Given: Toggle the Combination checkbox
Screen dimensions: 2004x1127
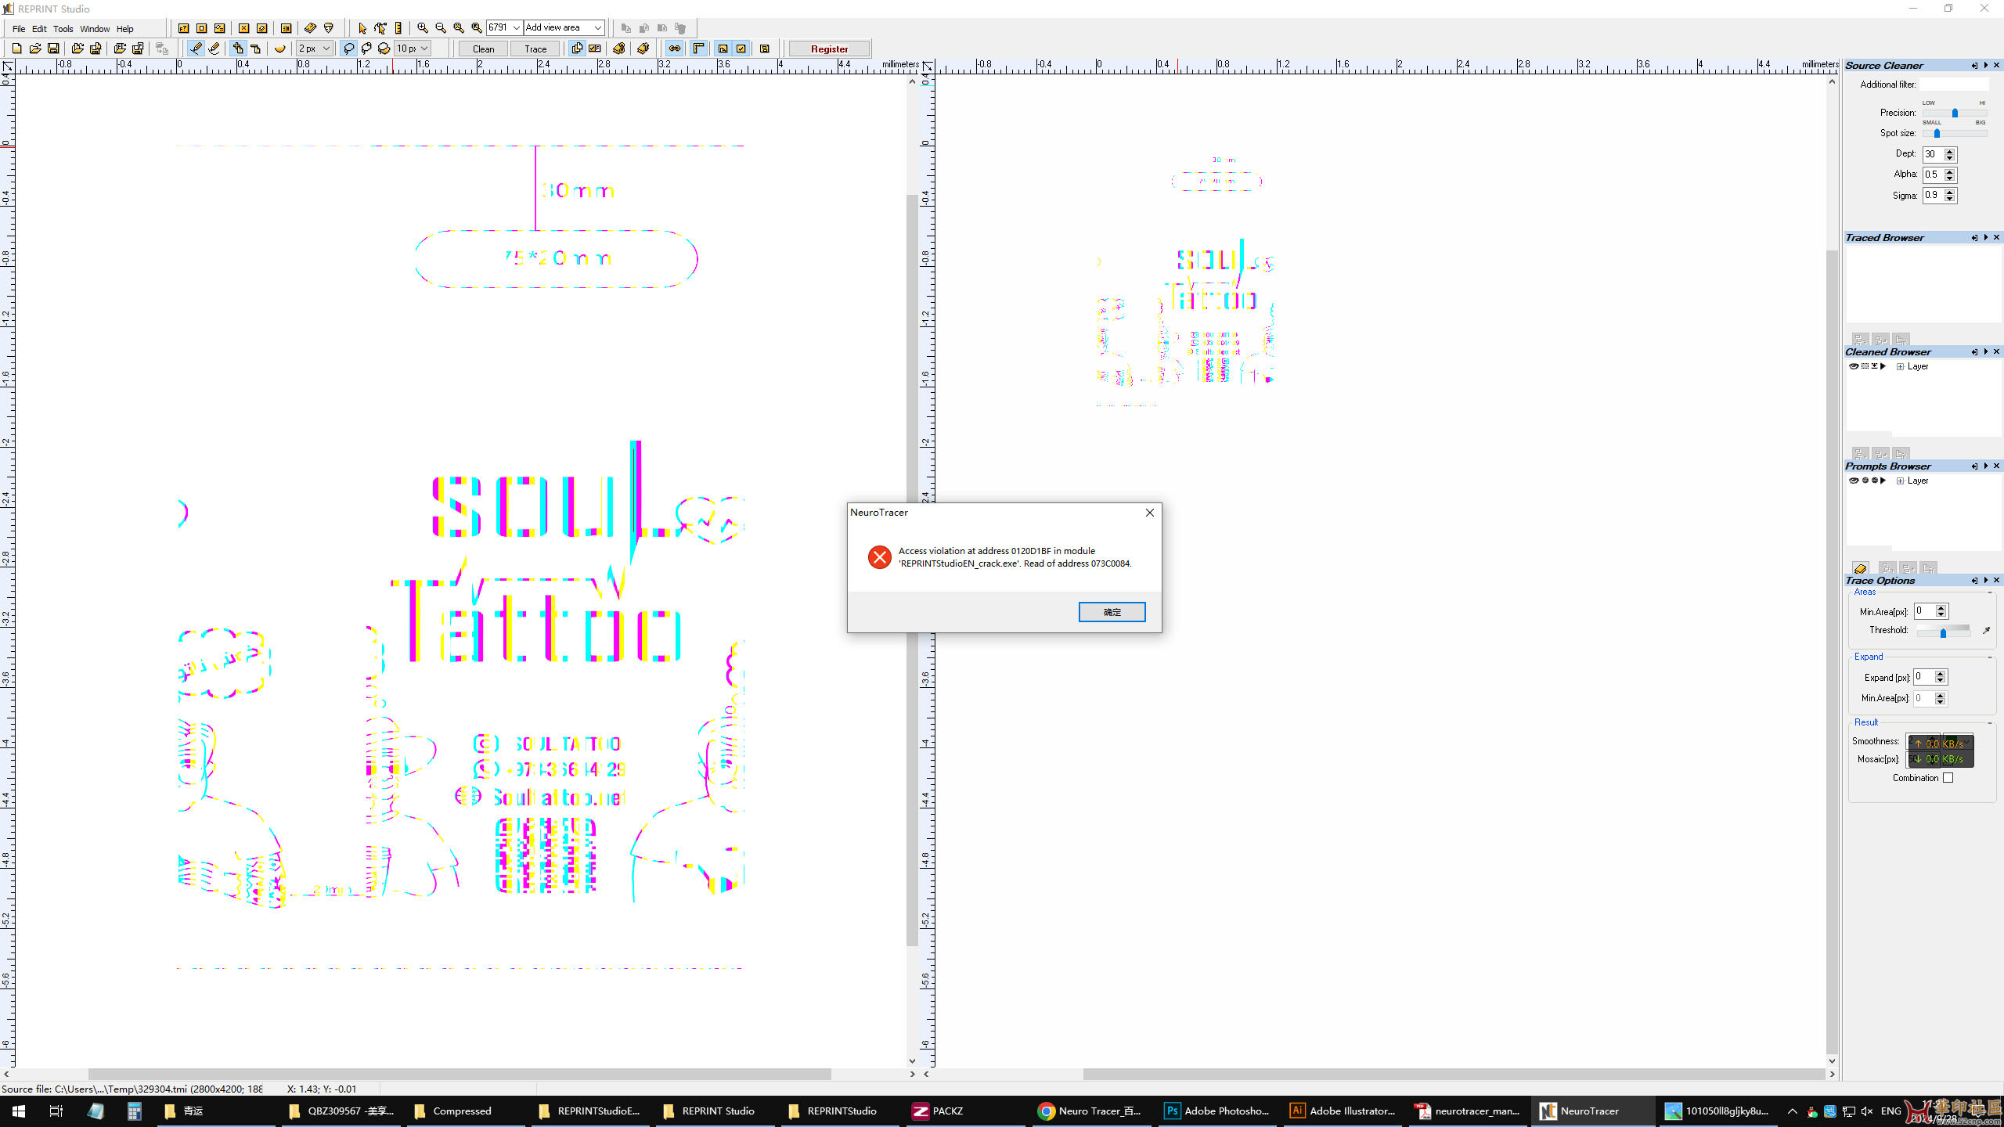Looking at the screenshot, I should pyautogui.click(x=1948, y=778).
